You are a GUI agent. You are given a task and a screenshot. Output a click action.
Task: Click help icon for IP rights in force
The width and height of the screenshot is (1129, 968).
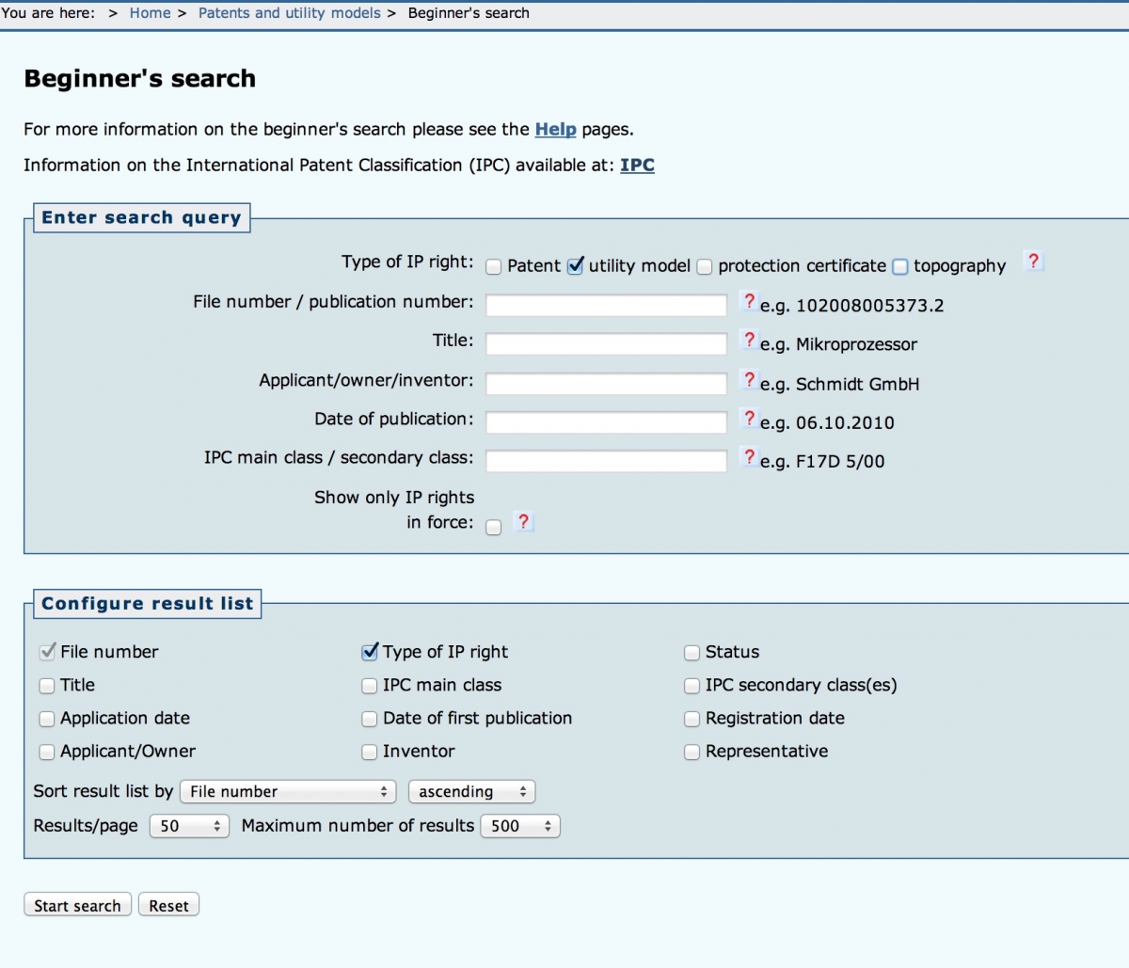[x=524, y=521]
